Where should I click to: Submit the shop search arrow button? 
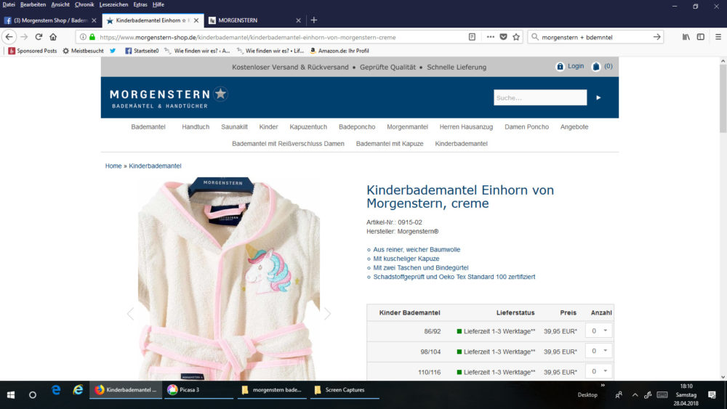click(598, 98)
